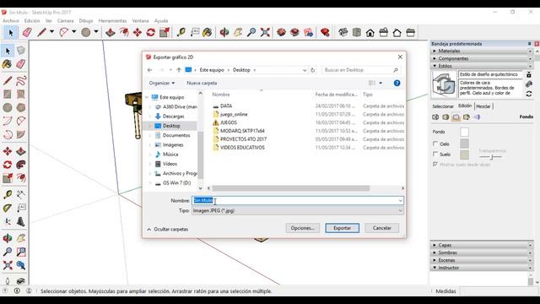Toggle Mostrar suelo desde abajo checkbox

click(435, 165)
